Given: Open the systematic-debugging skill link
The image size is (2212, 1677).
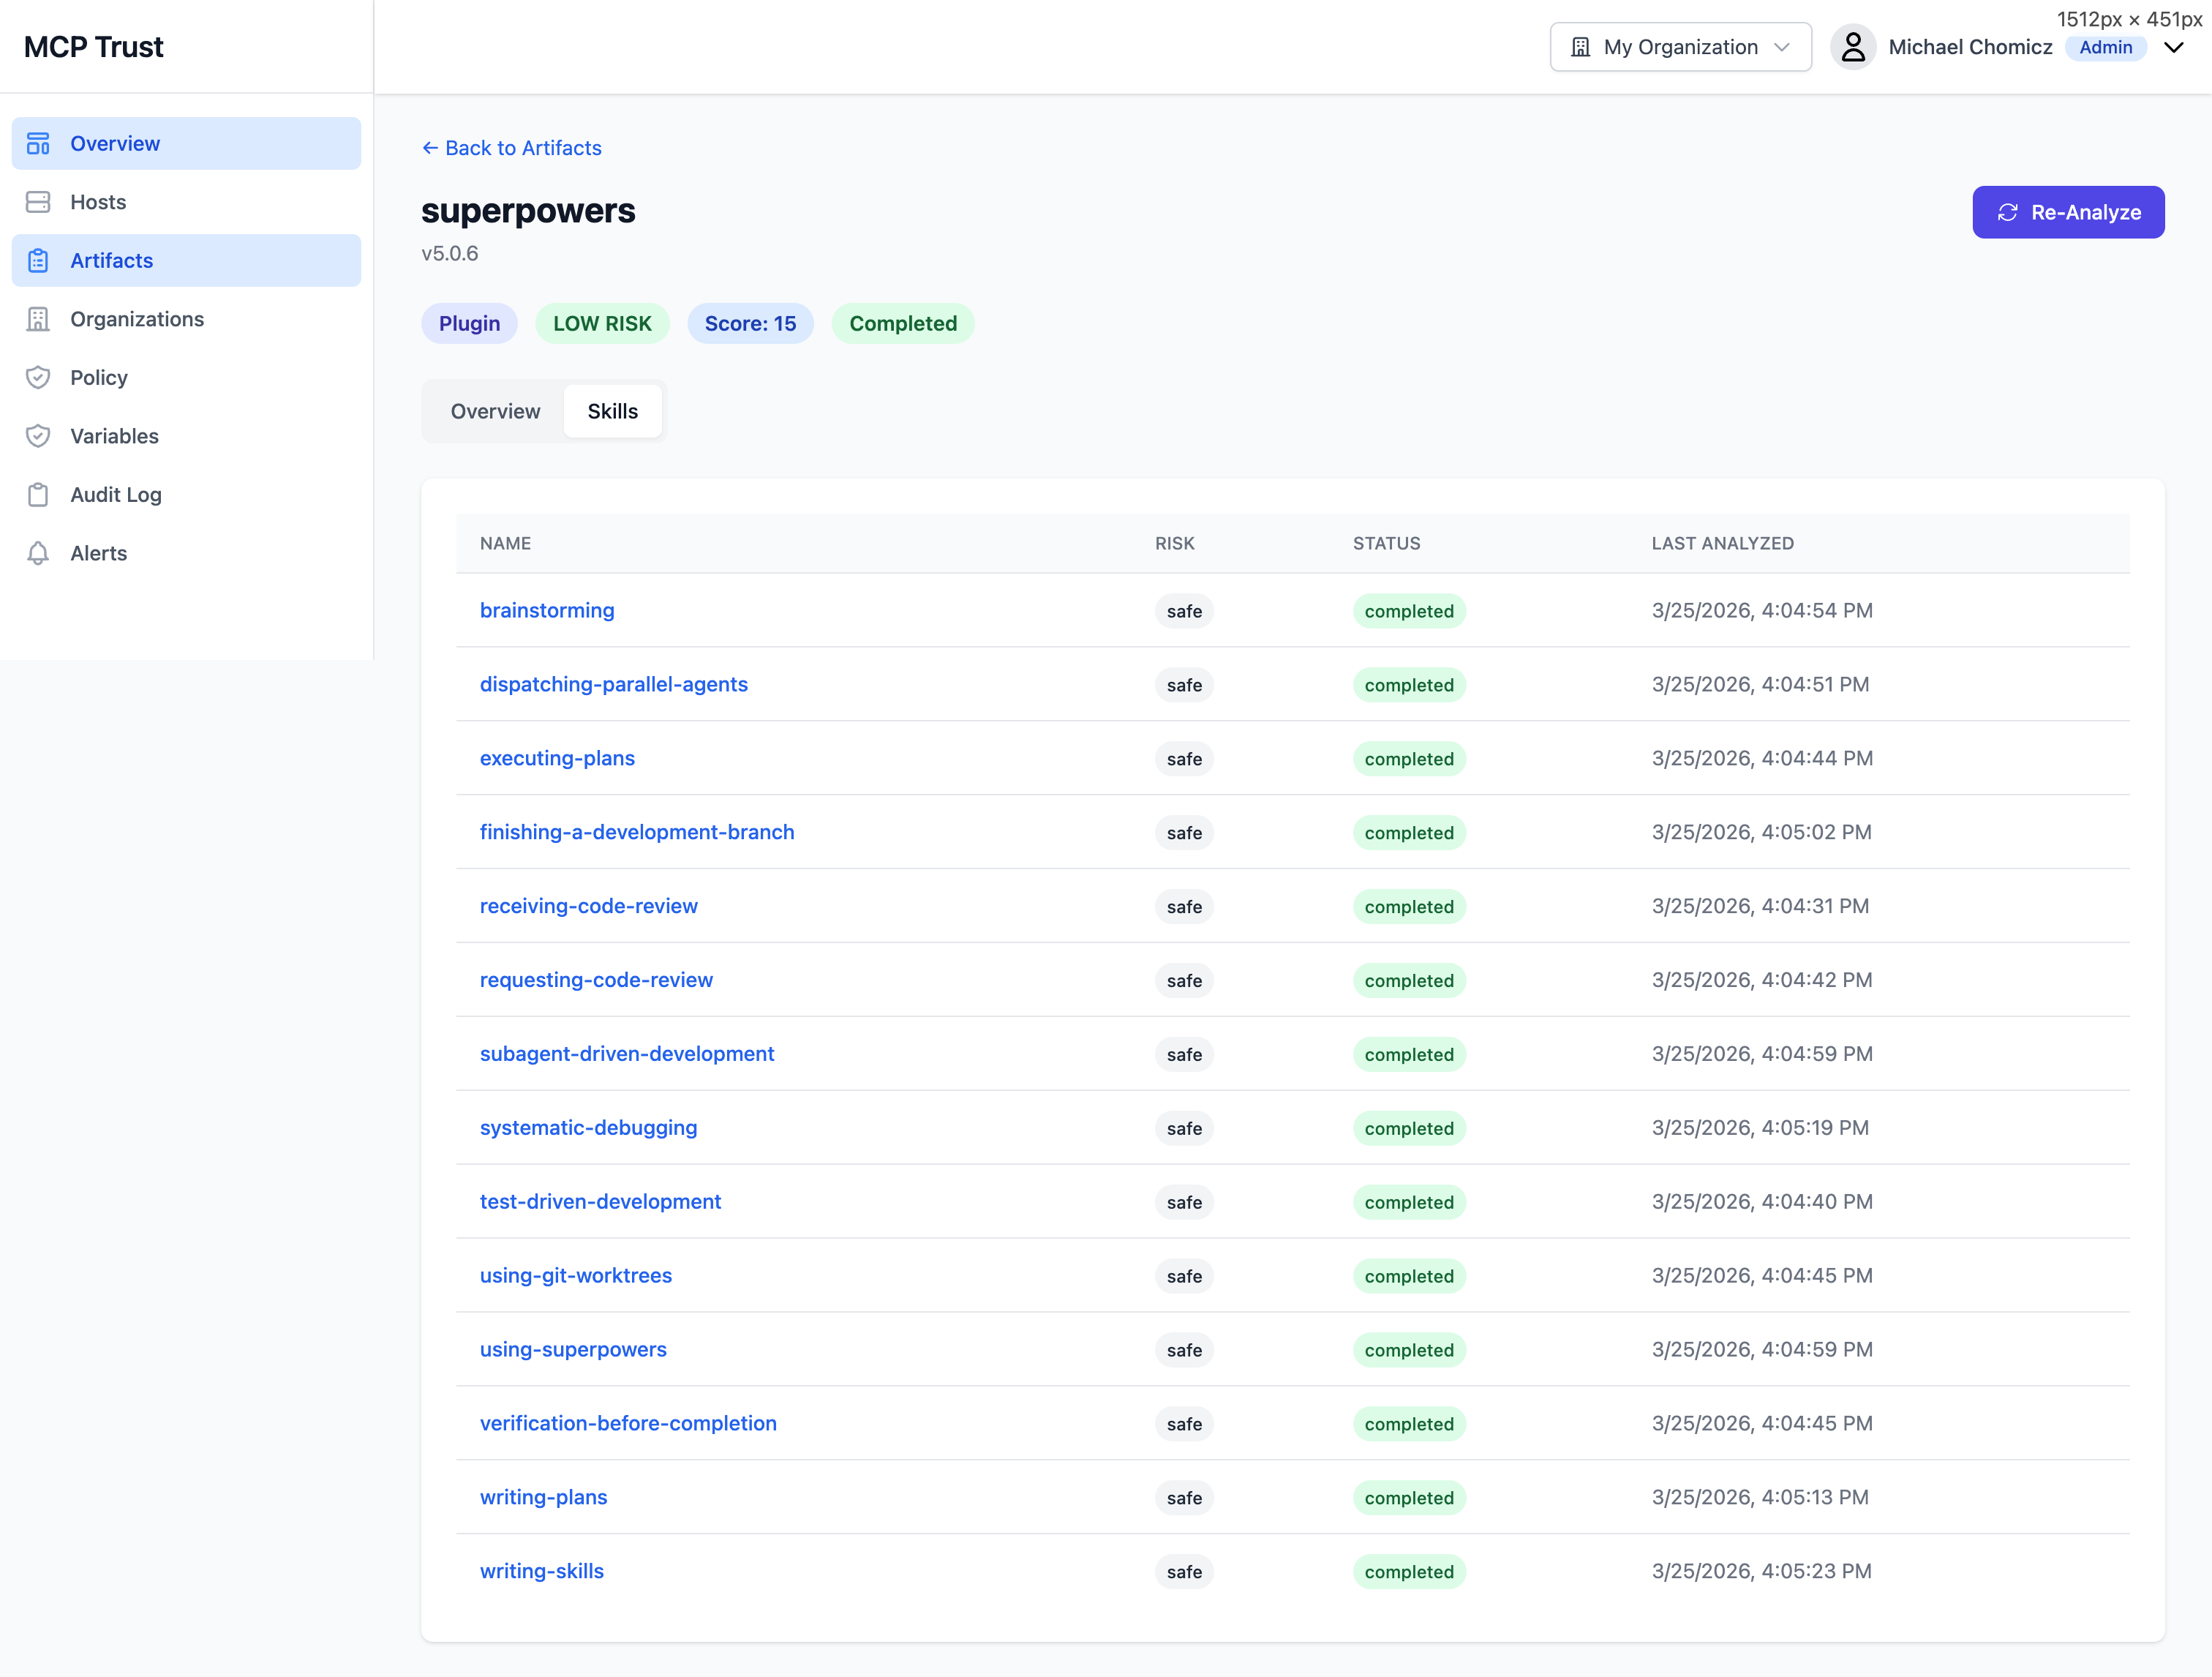Looking at the screenshot, I should coord(588,1127).
